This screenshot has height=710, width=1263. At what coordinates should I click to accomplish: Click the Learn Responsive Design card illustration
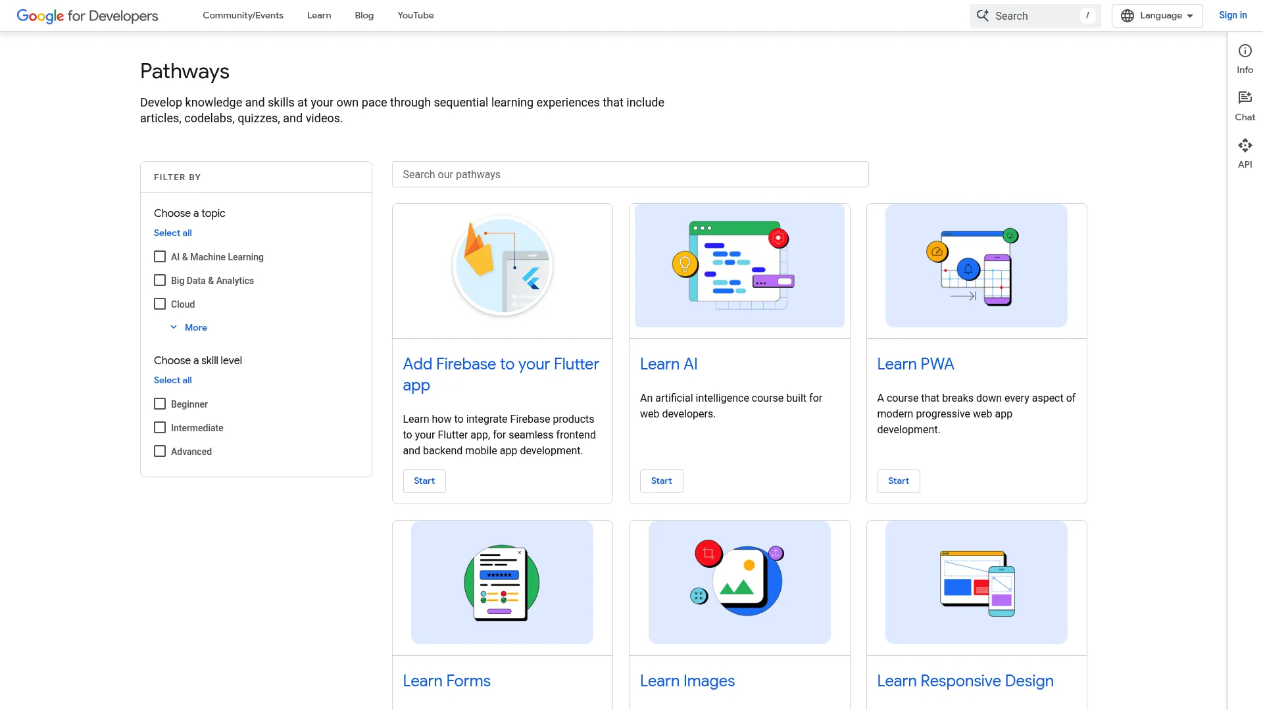976,582
